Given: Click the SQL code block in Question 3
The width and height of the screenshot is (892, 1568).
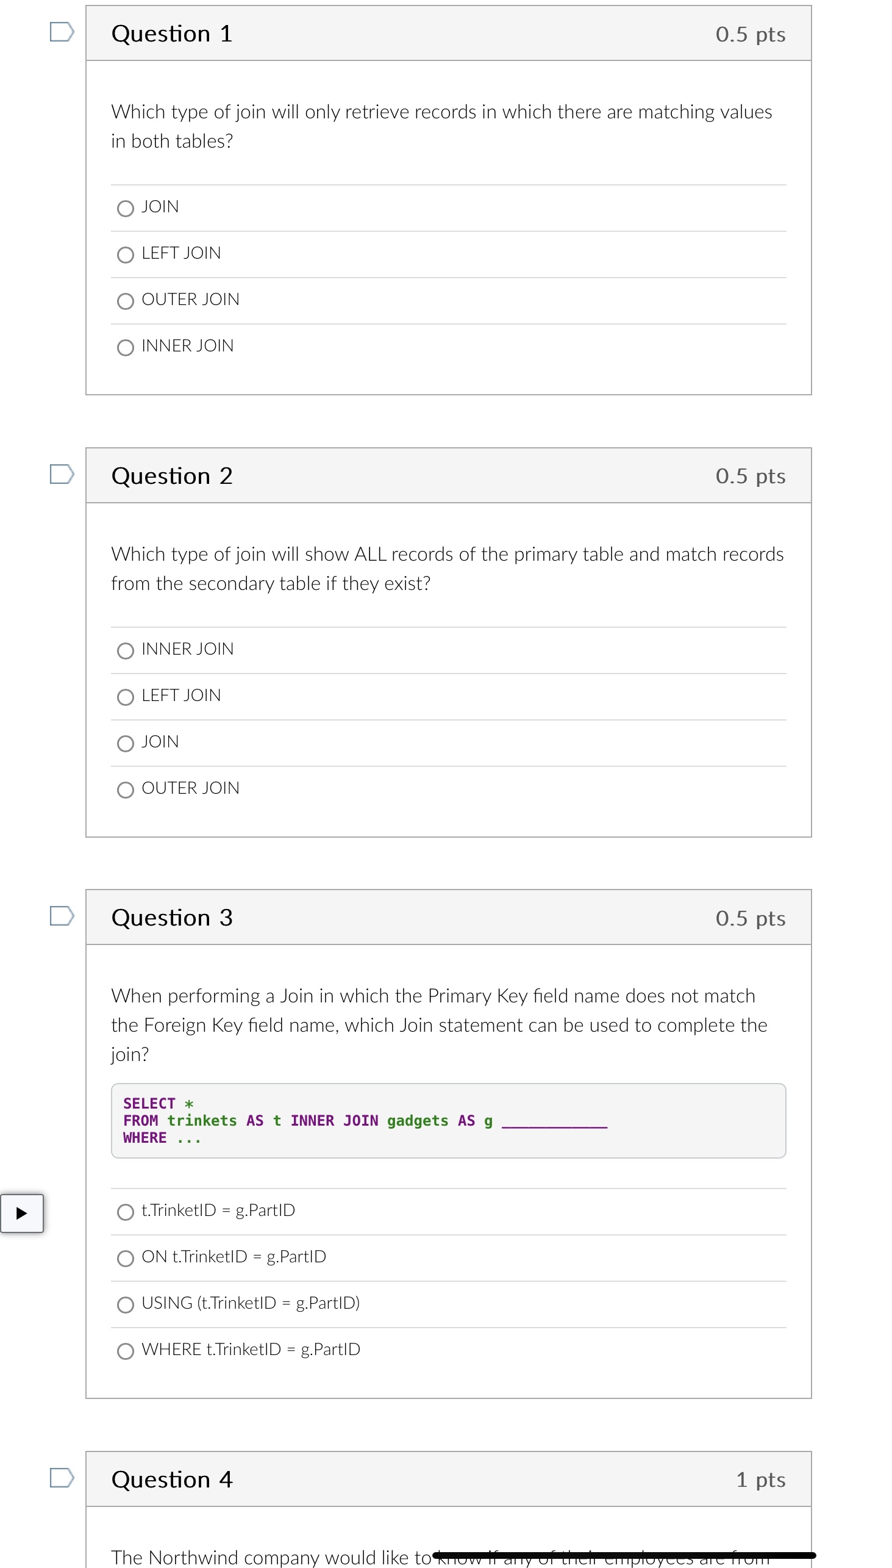Looking at the screenshot, I should pyautogui.click(x=449, y=1121).
